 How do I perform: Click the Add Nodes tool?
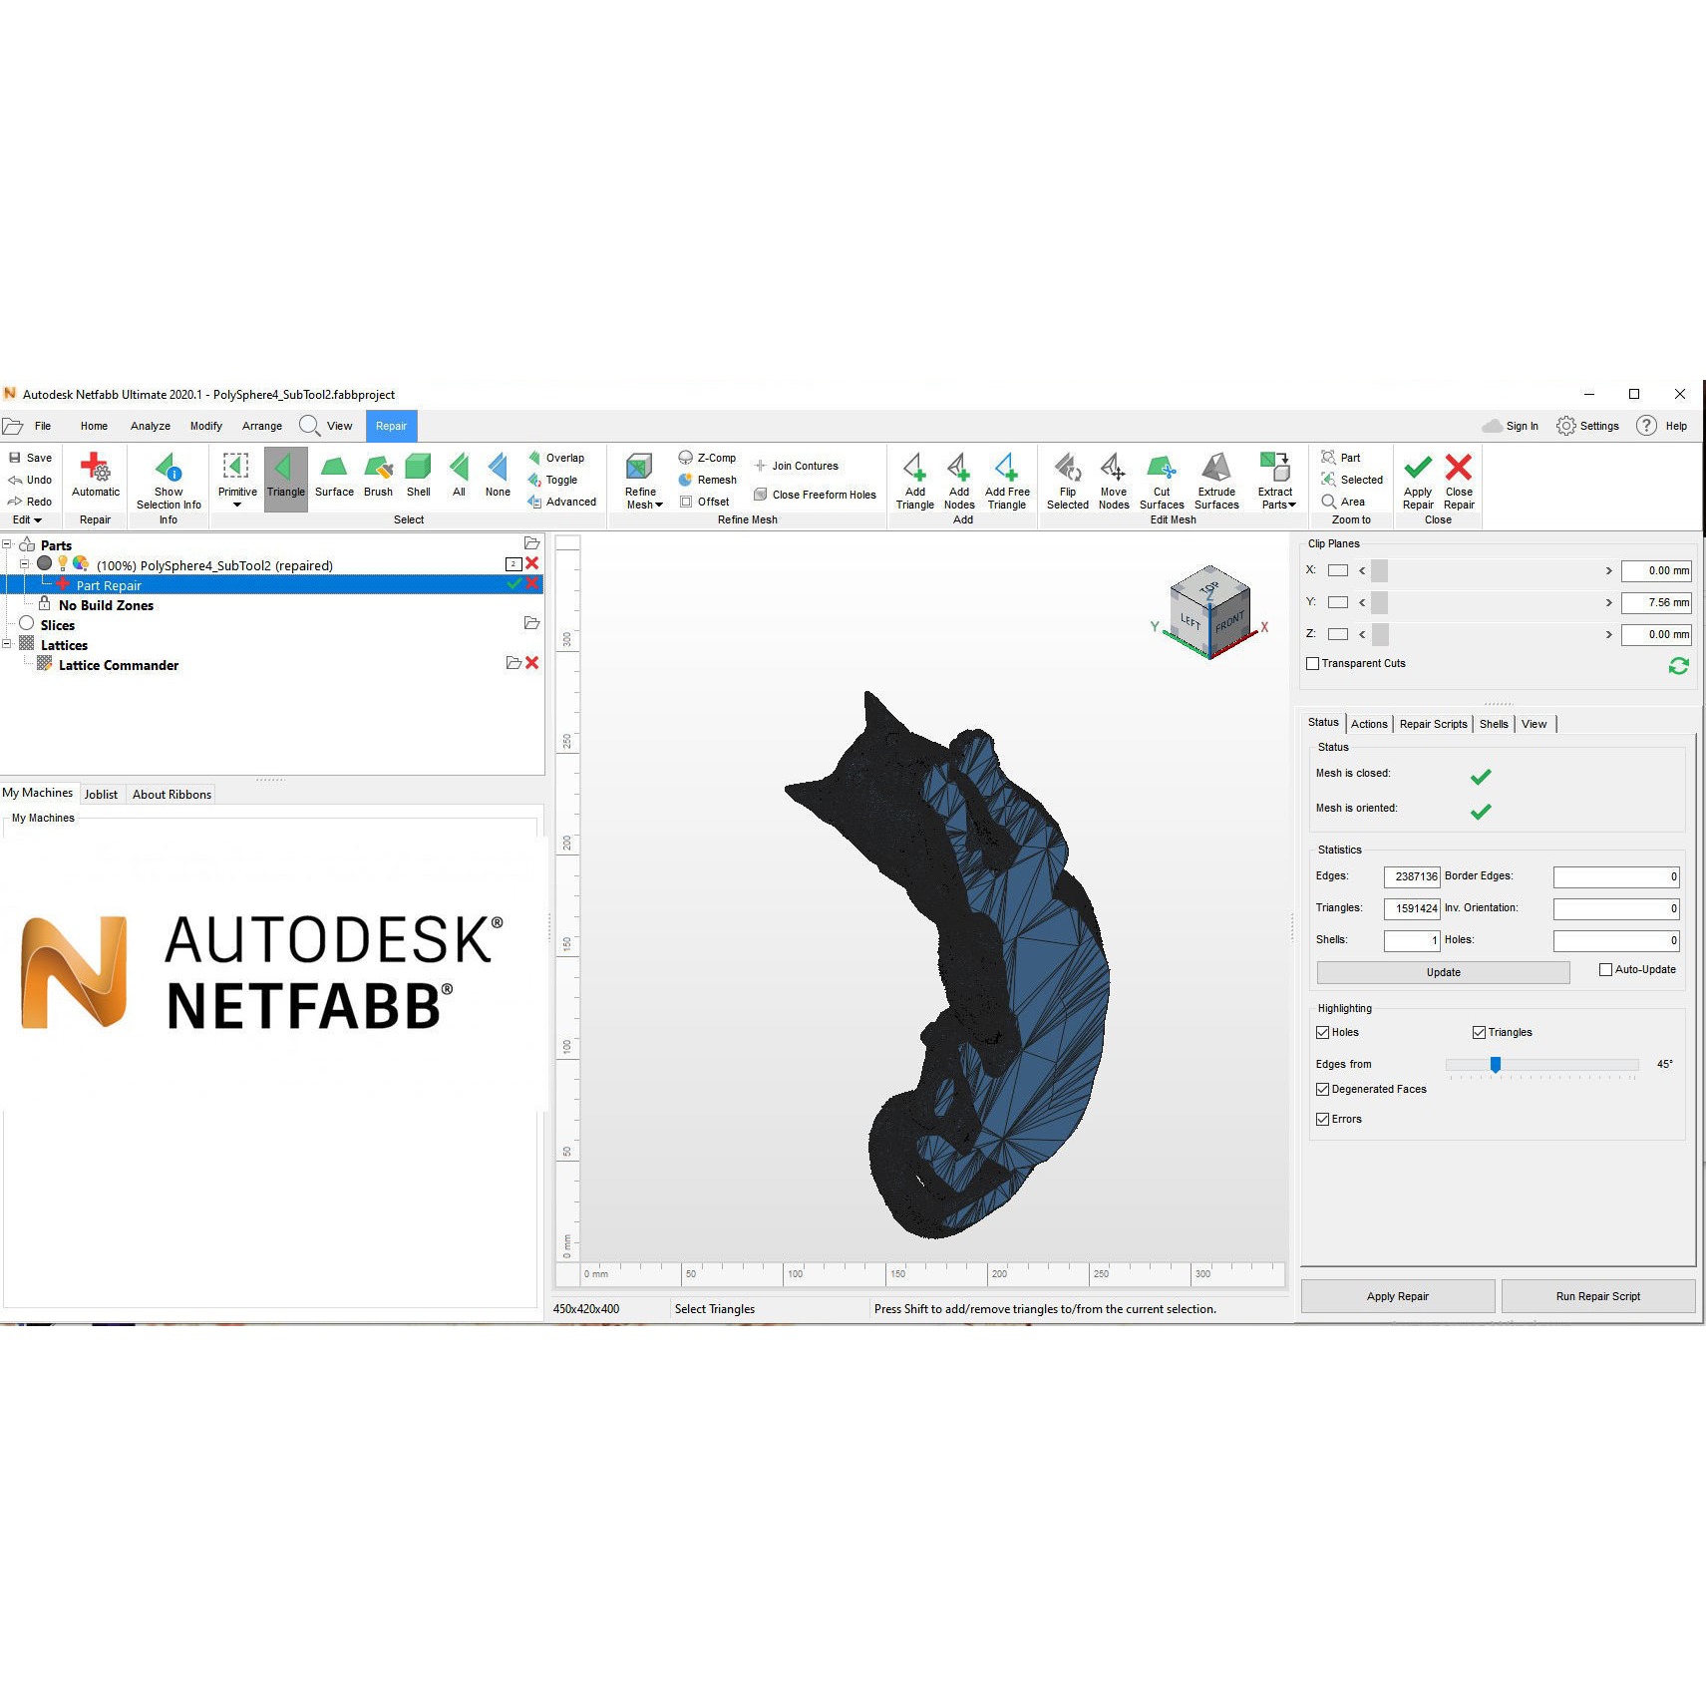959,481
